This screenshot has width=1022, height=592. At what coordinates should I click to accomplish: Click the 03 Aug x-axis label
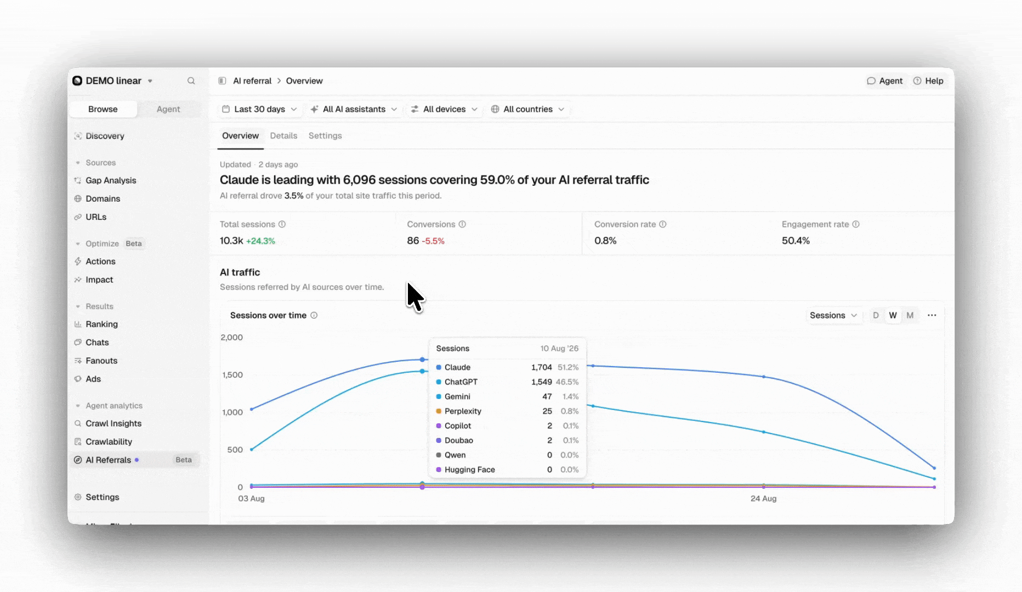point(251,498)
